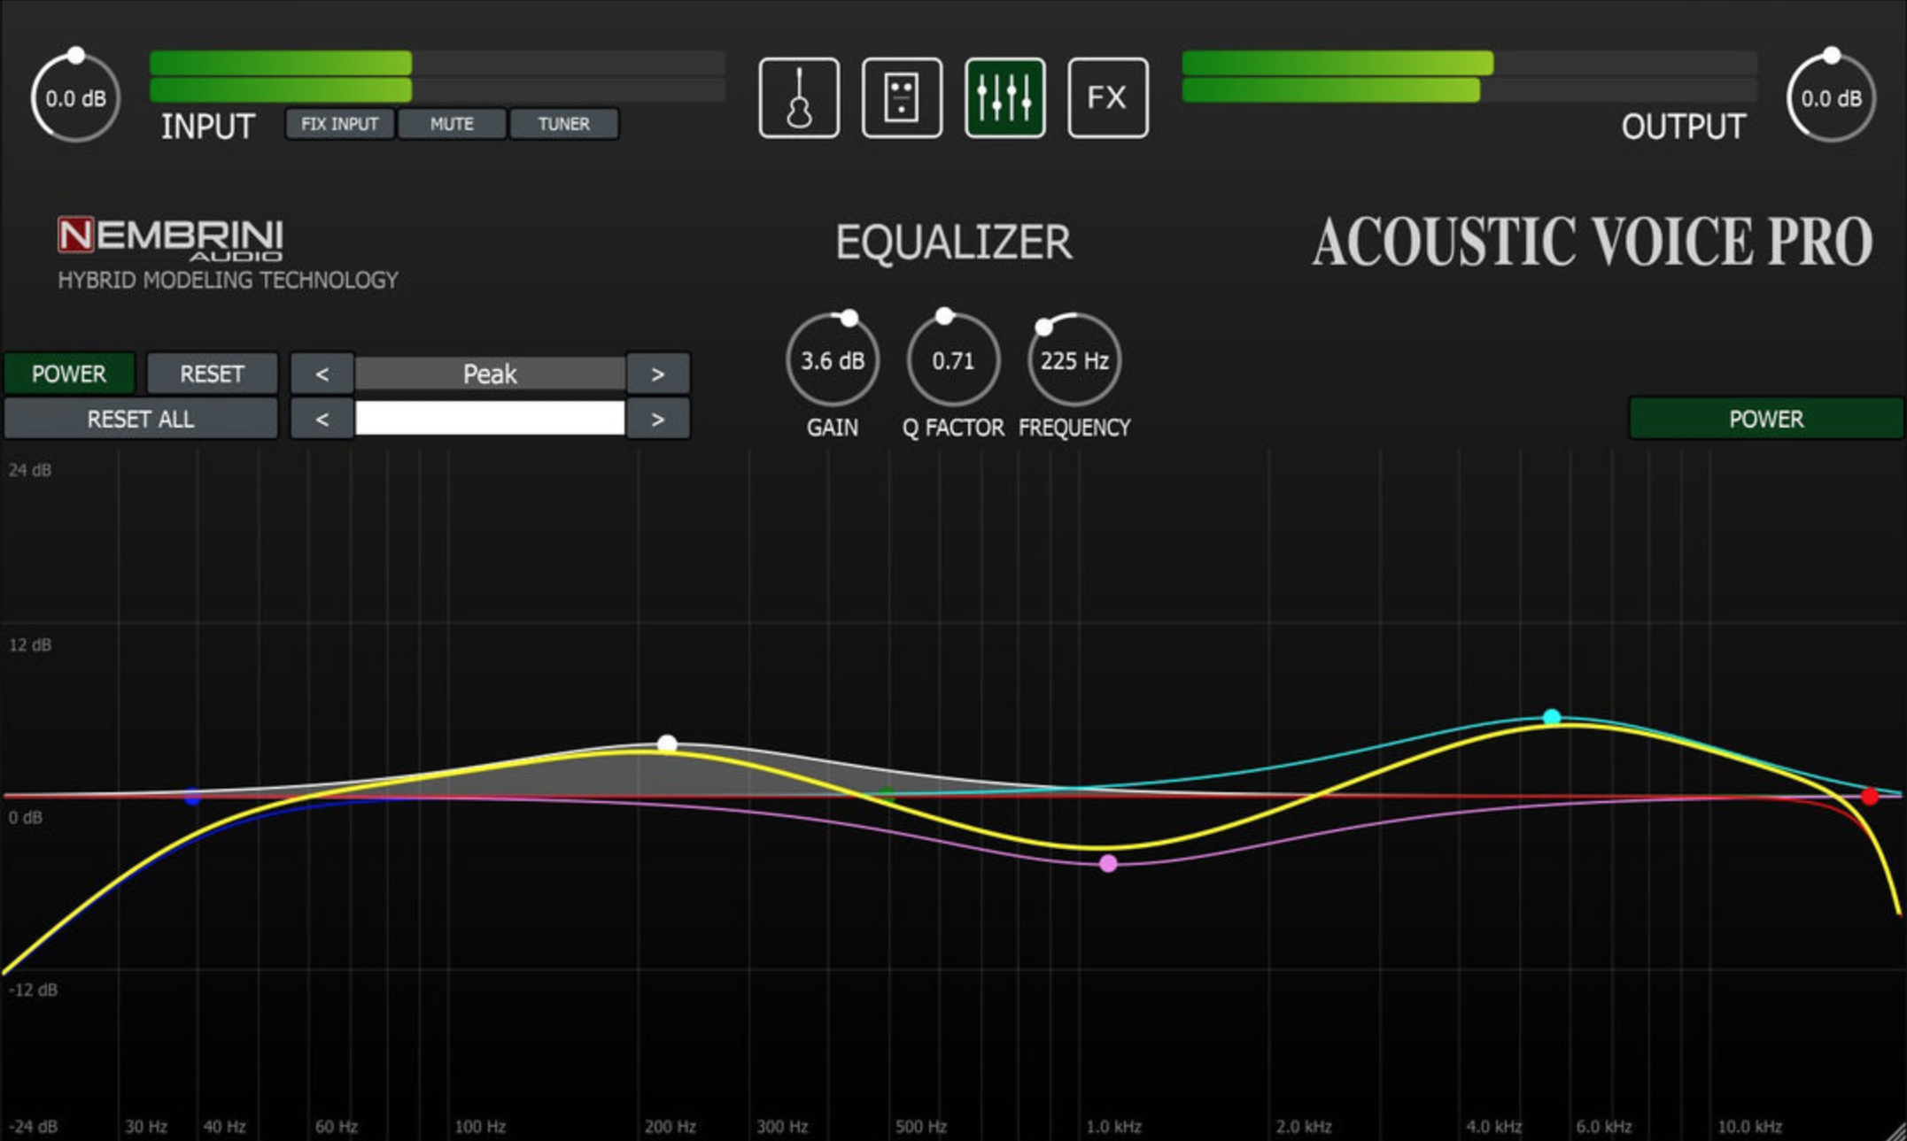Enable FIX INPUT

[x=340, y=124]
